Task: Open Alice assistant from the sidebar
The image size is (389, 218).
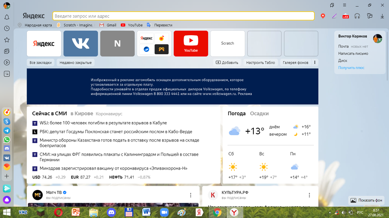Action: coord(6,200)
